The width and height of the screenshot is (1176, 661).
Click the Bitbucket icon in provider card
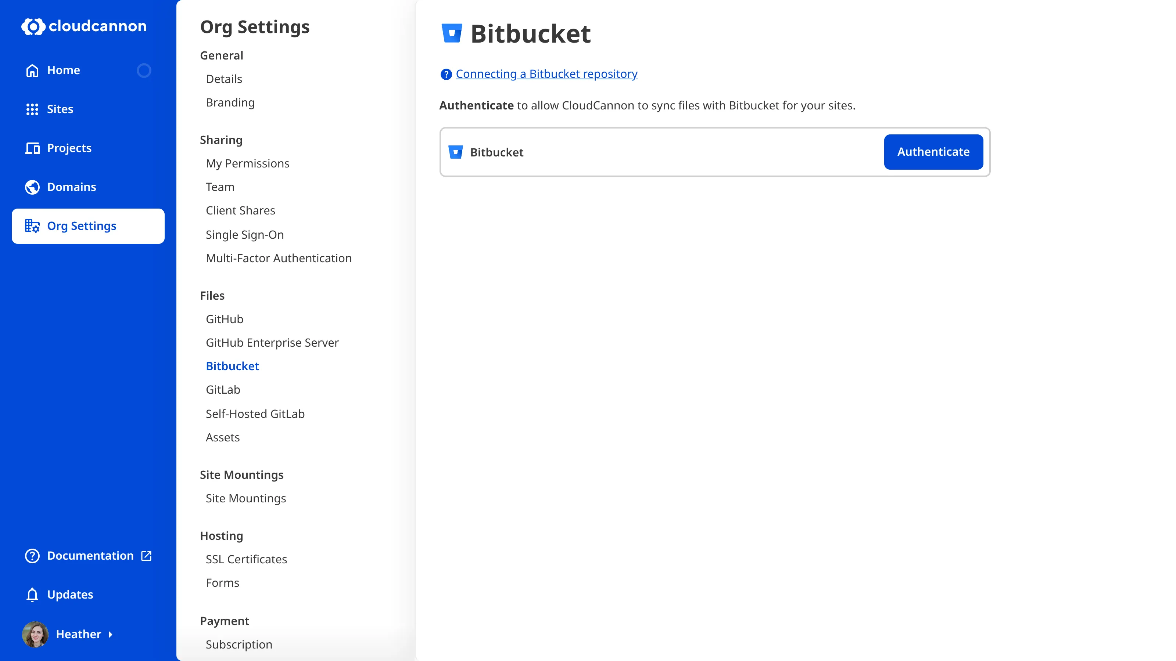click(456, 152)
